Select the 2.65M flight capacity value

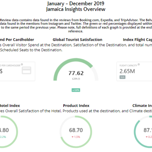(x=127, y=71)
